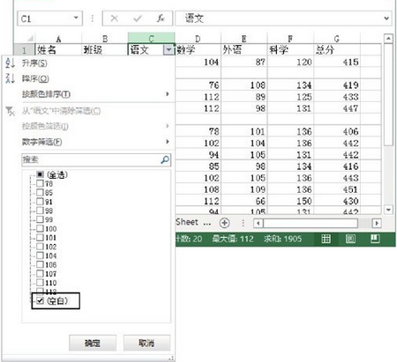
Task: Select column C header
Action: [151, 38]
